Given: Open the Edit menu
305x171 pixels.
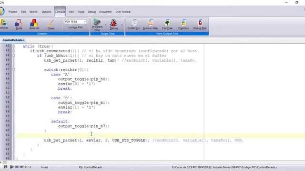Looking at the screenshot, I should tap(23, 12).
